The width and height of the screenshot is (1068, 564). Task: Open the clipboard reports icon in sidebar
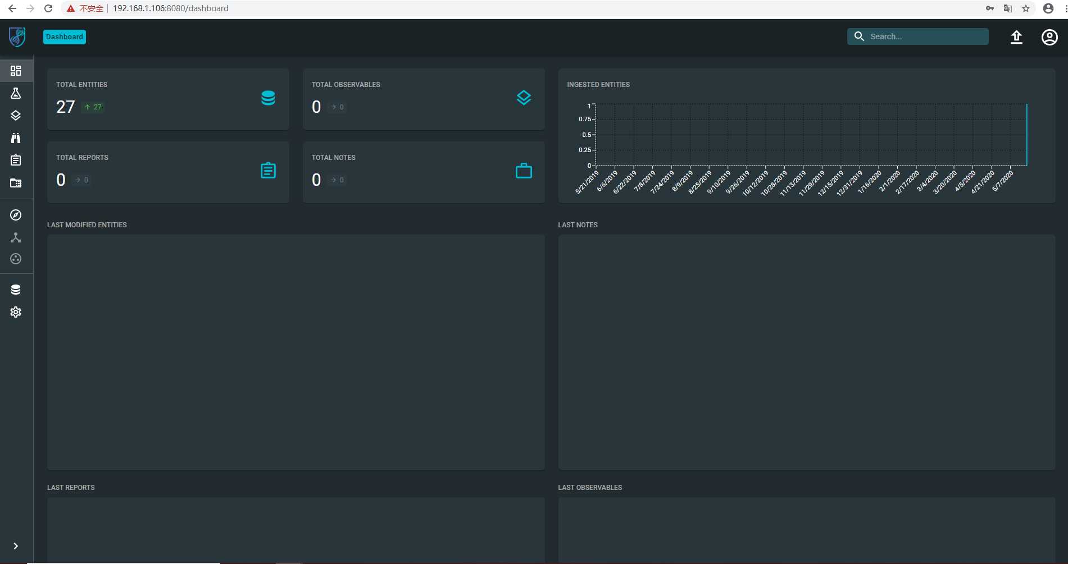16,161
